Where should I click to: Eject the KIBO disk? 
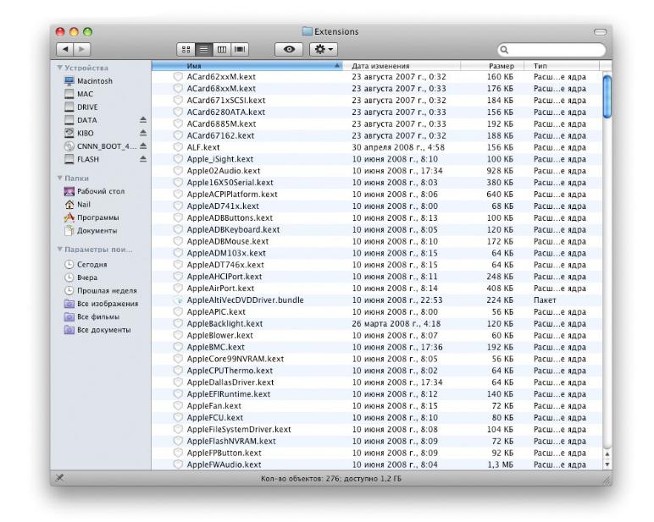pos(143,133)
